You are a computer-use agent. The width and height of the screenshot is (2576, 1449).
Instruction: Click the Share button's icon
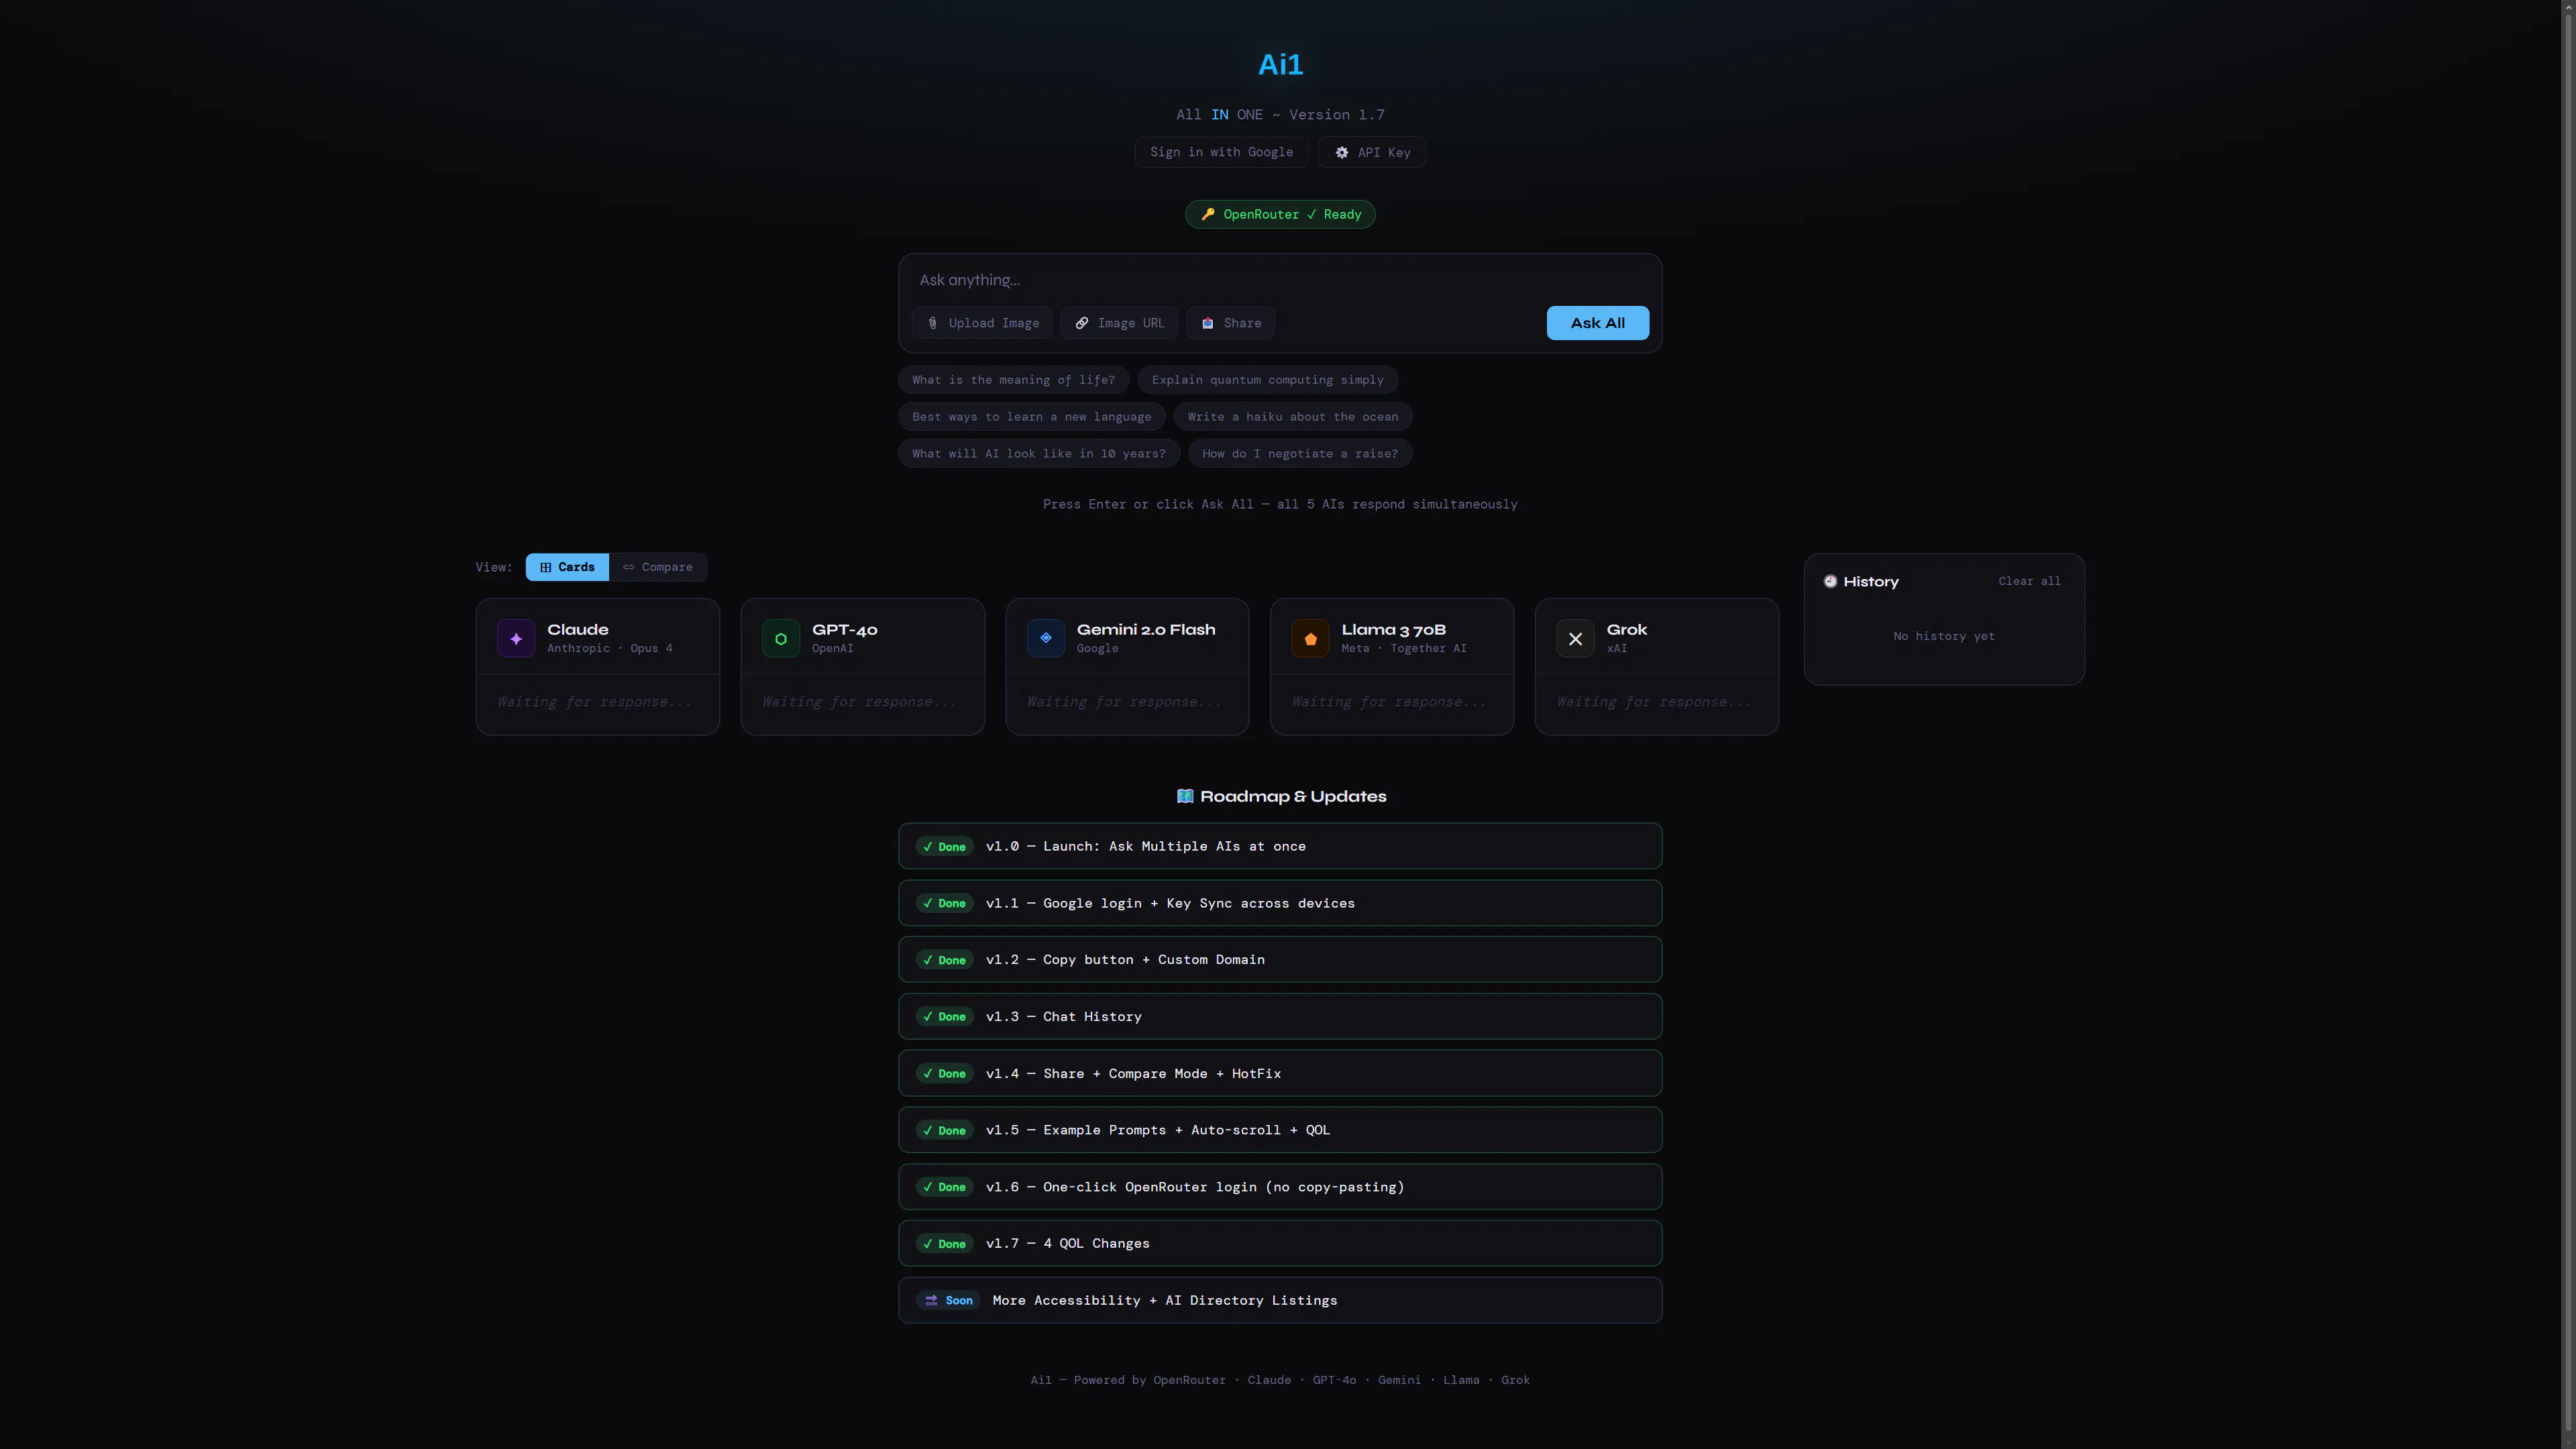[x=1207, y=323]
